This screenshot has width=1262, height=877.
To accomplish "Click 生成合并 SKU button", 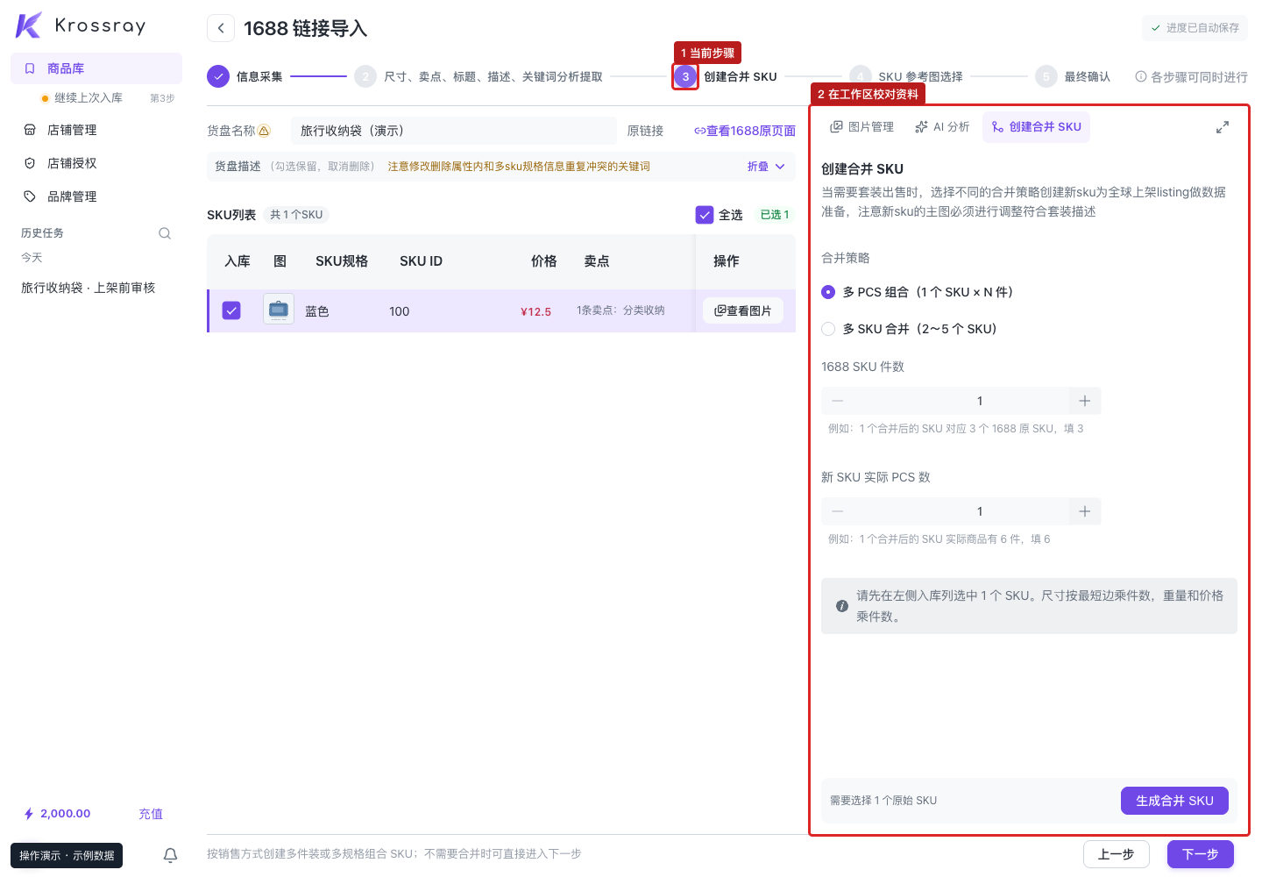I will point(1174,801).
